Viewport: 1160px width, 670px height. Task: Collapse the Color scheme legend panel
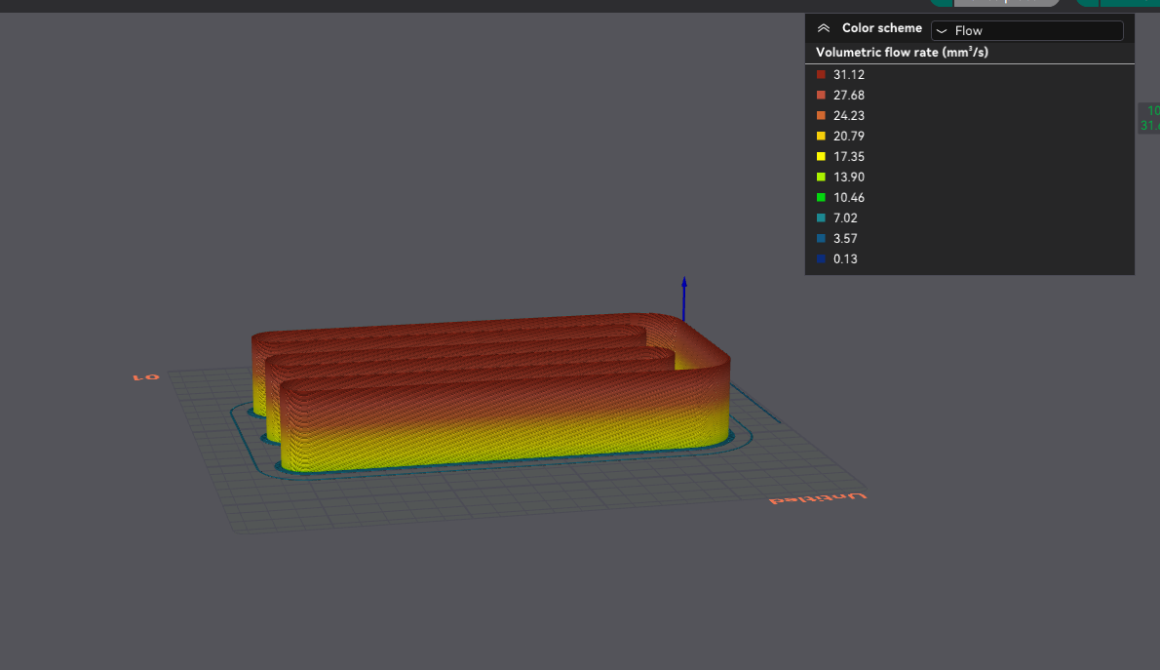click(x=824, y=28)
